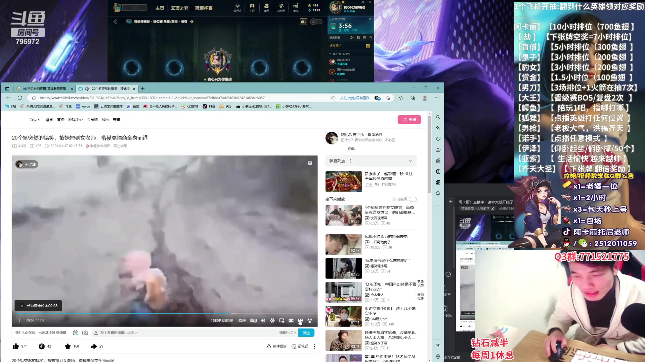Favorite the video with star icon

(x=68, y=346)
